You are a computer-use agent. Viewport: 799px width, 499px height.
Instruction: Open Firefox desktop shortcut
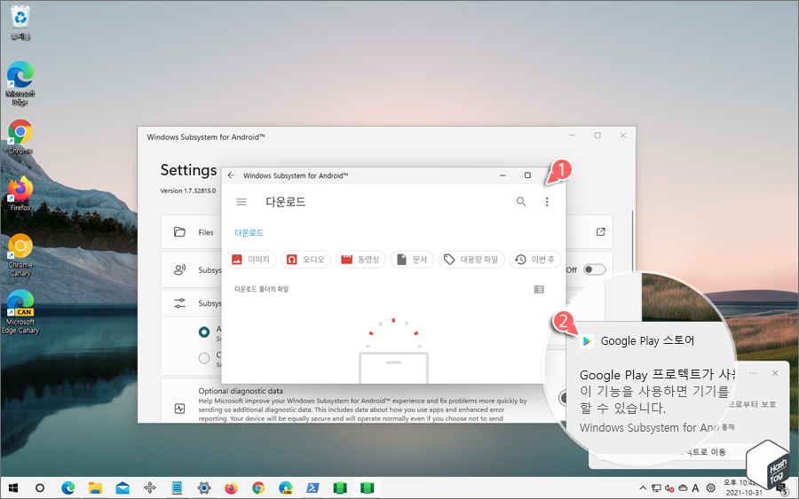(x=20, y=194)
